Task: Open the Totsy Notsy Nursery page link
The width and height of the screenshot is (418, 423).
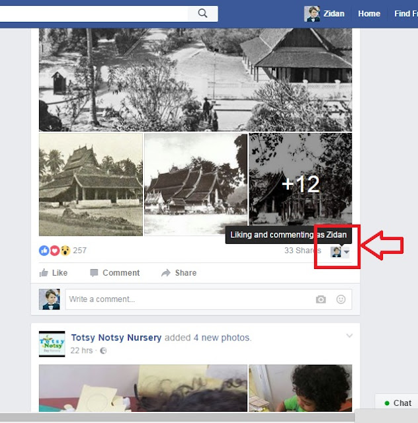Action: [x=116, y=338]
